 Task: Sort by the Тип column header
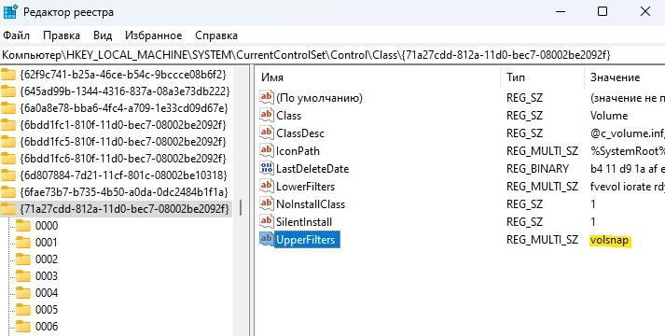(x=542, y=77)
